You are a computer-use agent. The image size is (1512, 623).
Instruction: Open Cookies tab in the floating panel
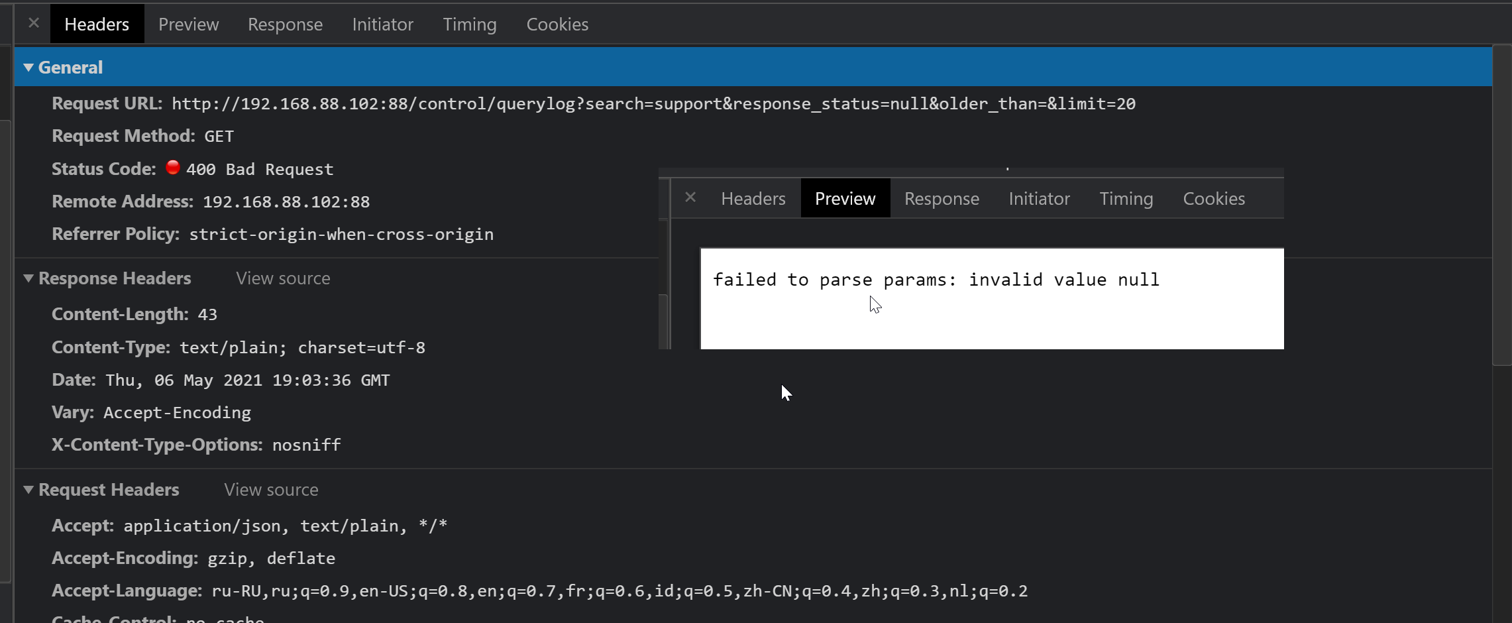point(1213,198)
